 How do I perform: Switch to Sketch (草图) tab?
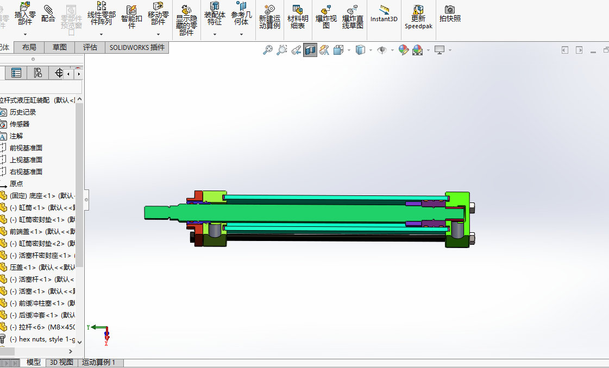click(59, 47)
